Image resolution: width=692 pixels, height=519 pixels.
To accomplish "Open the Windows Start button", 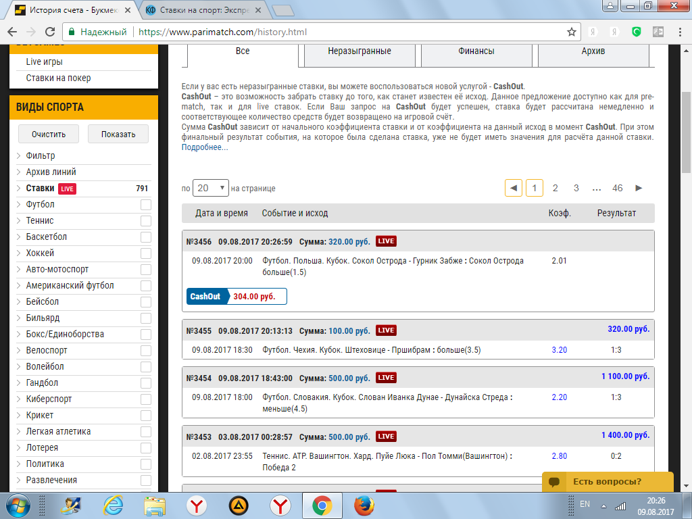I will (x=18, y=505).
